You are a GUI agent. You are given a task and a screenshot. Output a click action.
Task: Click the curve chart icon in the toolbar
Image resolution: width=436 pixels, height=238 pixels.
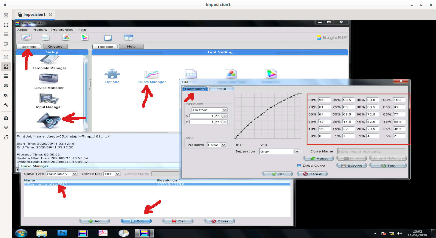click(26, 38)
